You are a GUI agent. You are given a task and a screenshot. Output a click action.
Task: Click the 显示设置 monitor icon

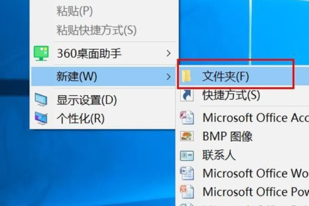[x=41, y=99]
